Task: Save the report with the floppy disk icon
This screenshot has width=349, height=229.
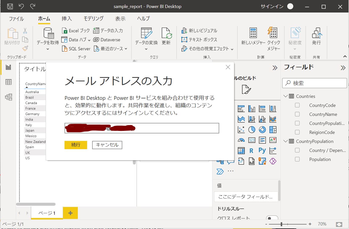Action: 10,7
